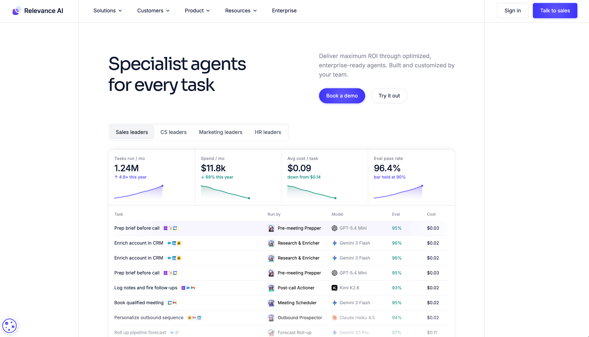The height and width of the screenshot is (337, 589).
Task: Click the Salesforce icon beside Log notes and fire follow-ups
Action: [188, 288]
